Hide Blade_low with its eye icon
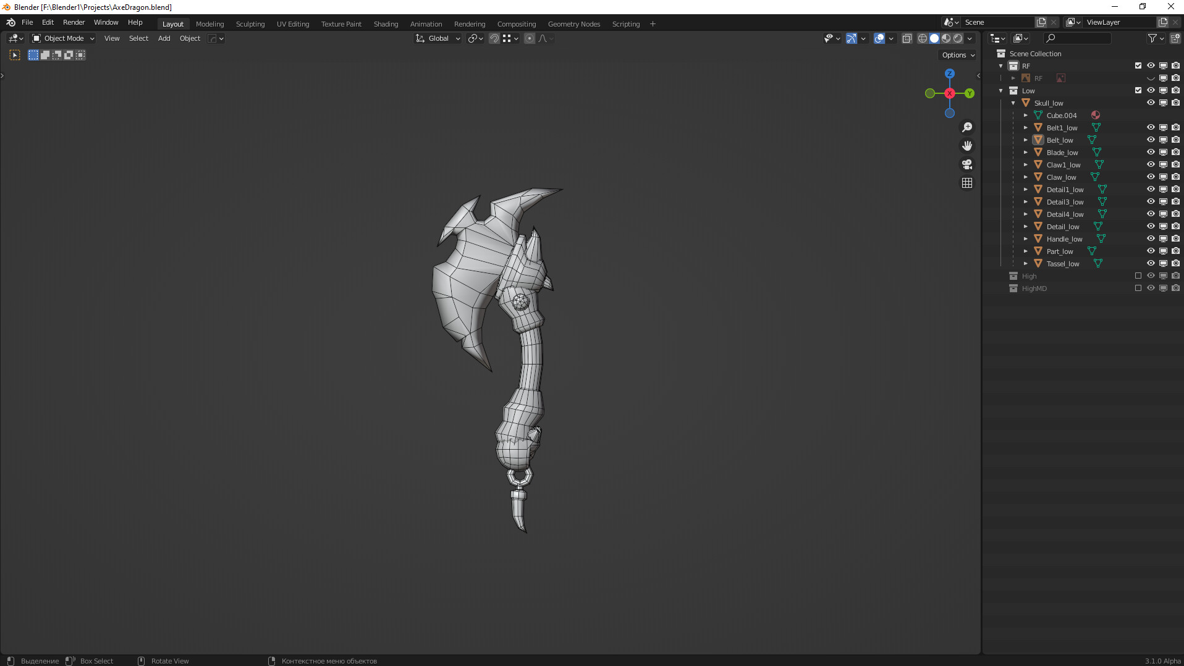This screenshot has height=666, width=1184. (1151, 152)
